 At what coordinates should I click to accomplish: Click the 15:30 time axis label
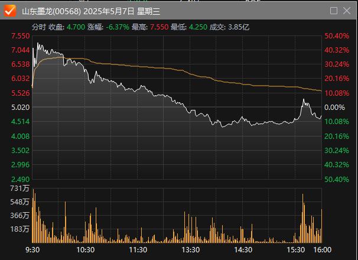(x=295, y=250)
